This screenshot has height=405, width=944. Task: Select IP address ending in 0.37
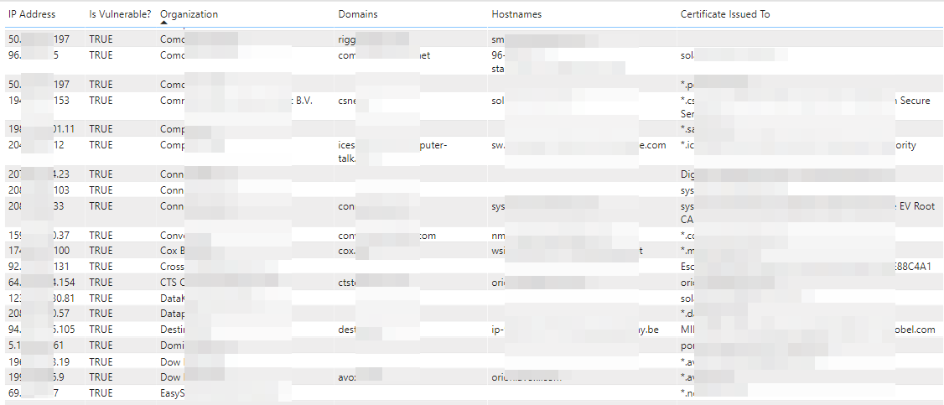point(39,236)
